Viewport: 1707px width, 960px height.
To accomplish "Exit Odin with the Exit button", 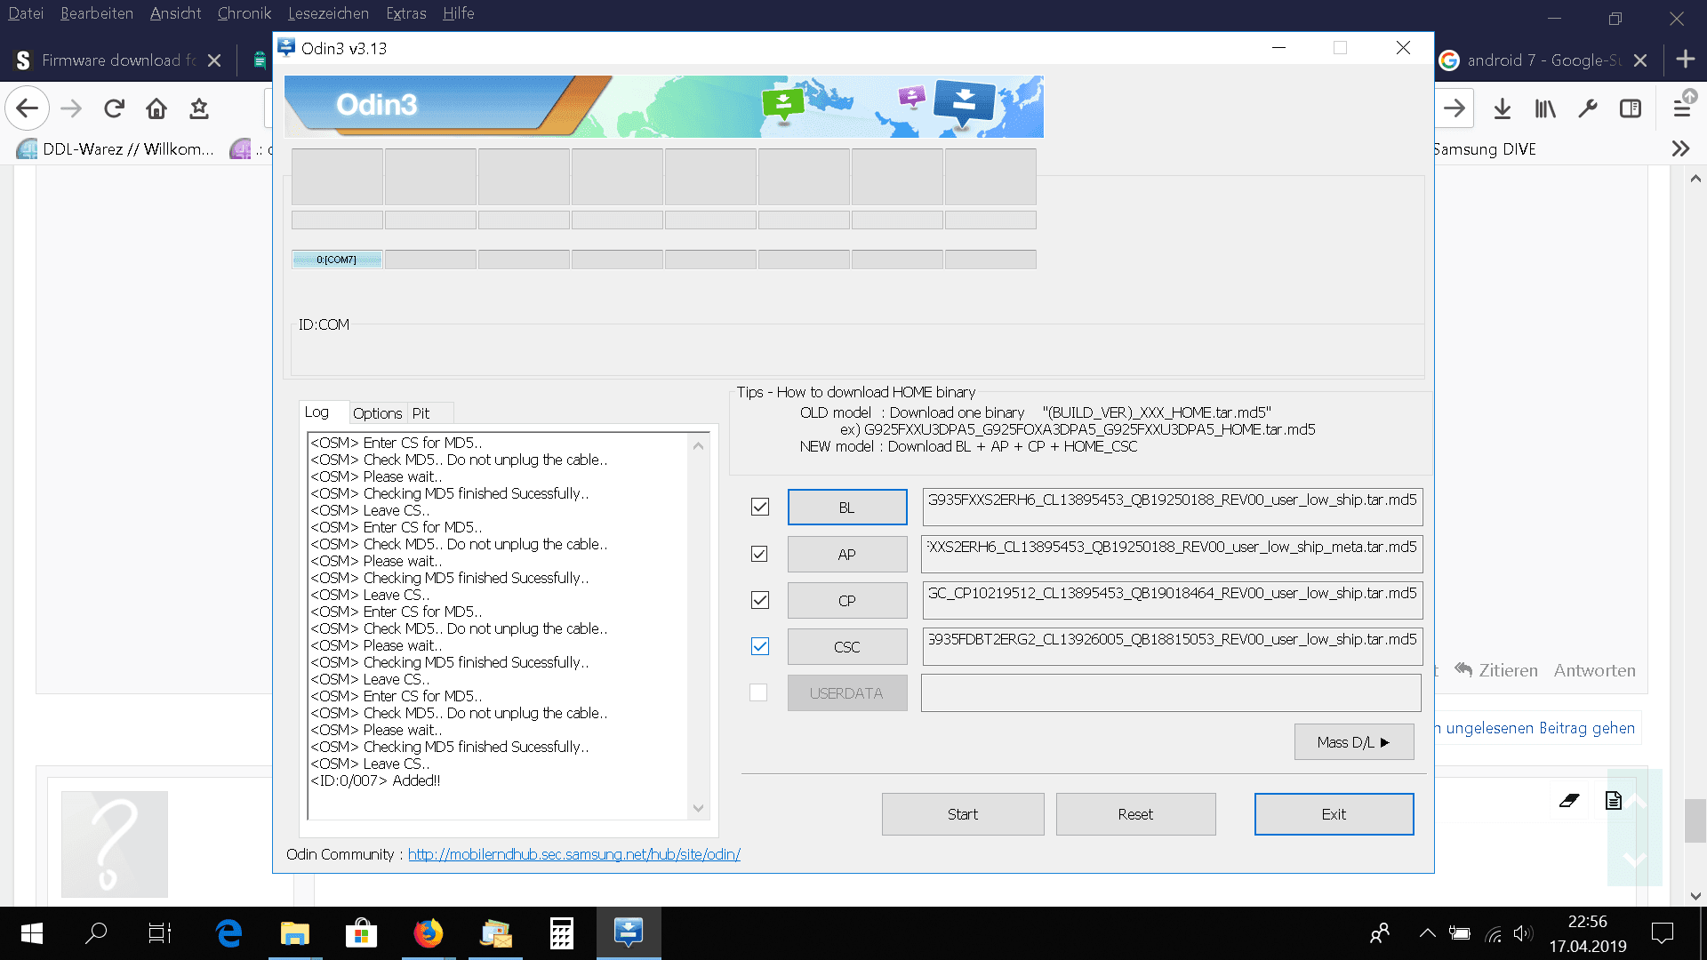I will [x=1334, y=814].
